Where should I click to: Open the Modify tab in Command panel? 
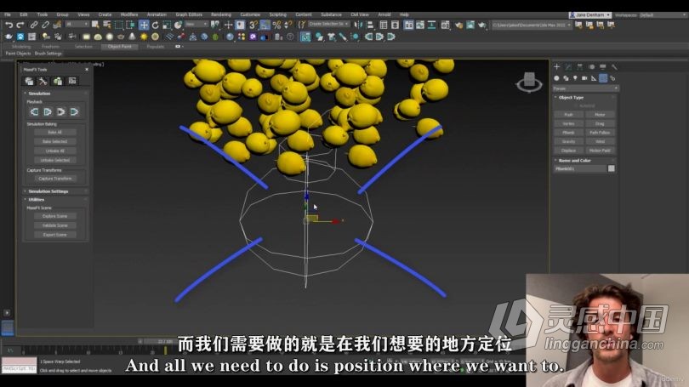[568, 67]
